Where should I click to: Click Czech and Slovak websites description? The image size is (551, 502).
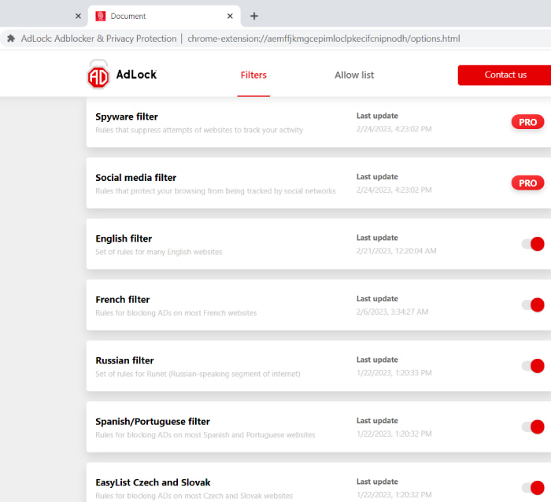pos(194,496)
